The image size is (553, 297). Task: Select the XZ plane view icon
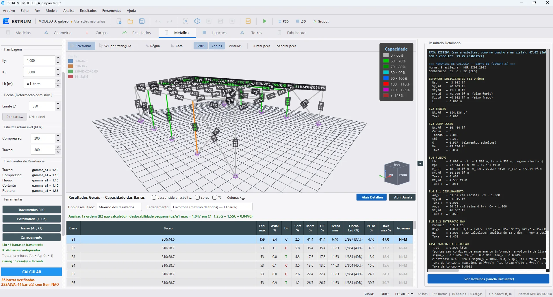[x=220, y=21]
